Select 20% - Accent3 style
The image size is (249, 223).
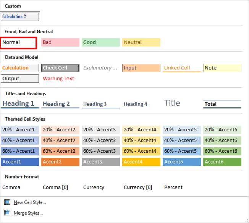101,130
